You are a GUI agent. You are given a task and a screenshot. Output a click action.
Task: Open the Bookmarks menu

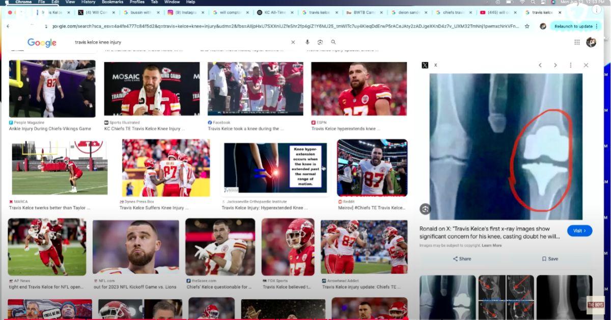click(112, 2)
